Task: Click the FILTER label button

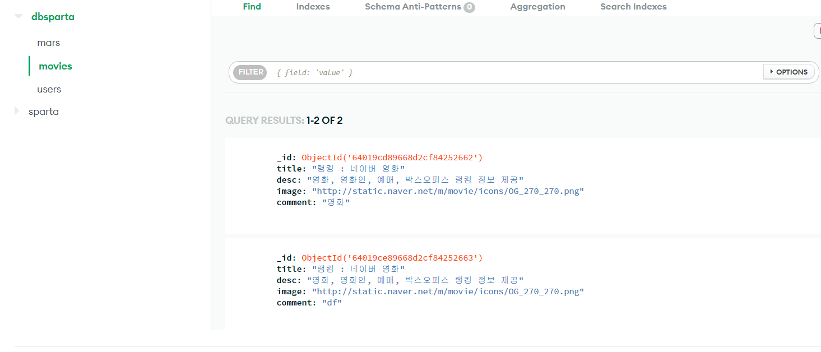Action: (x=250, y=72)
